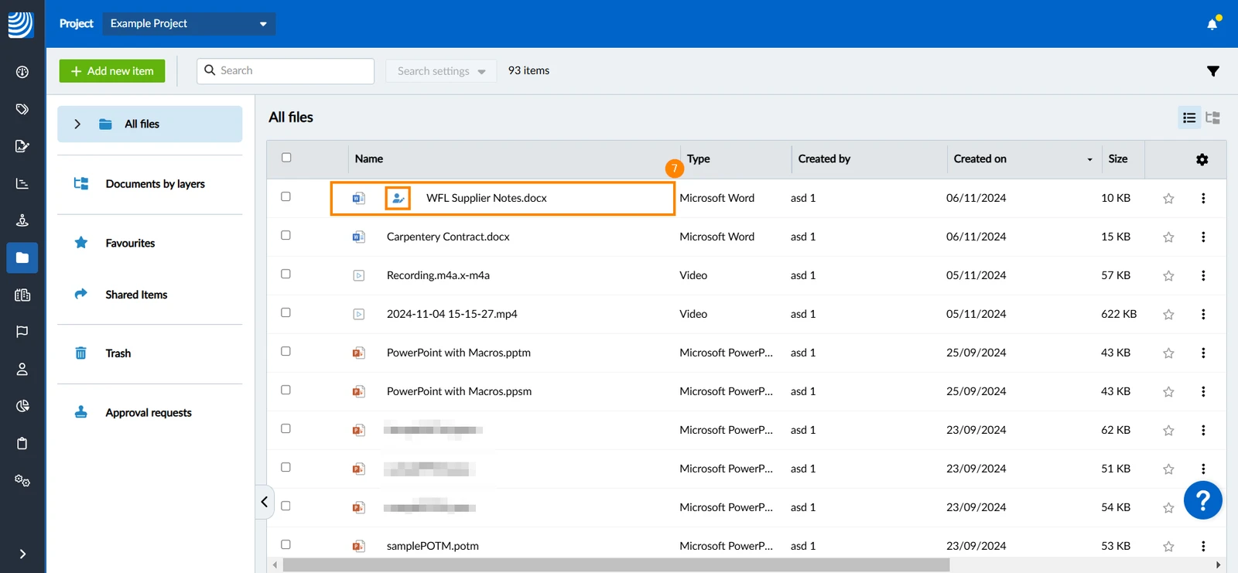The height and width of the screenshot is (573, 1238).
Task: Open the tags icon in left sidebar
Action: click(x=22, y=109)
